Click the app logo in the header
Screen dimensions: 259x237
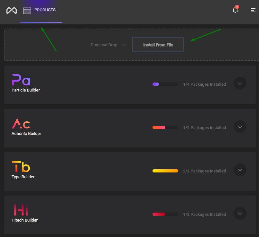[12, 10]
